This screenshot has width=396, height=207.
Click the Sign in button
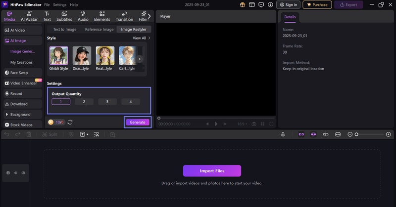[289, 5]
